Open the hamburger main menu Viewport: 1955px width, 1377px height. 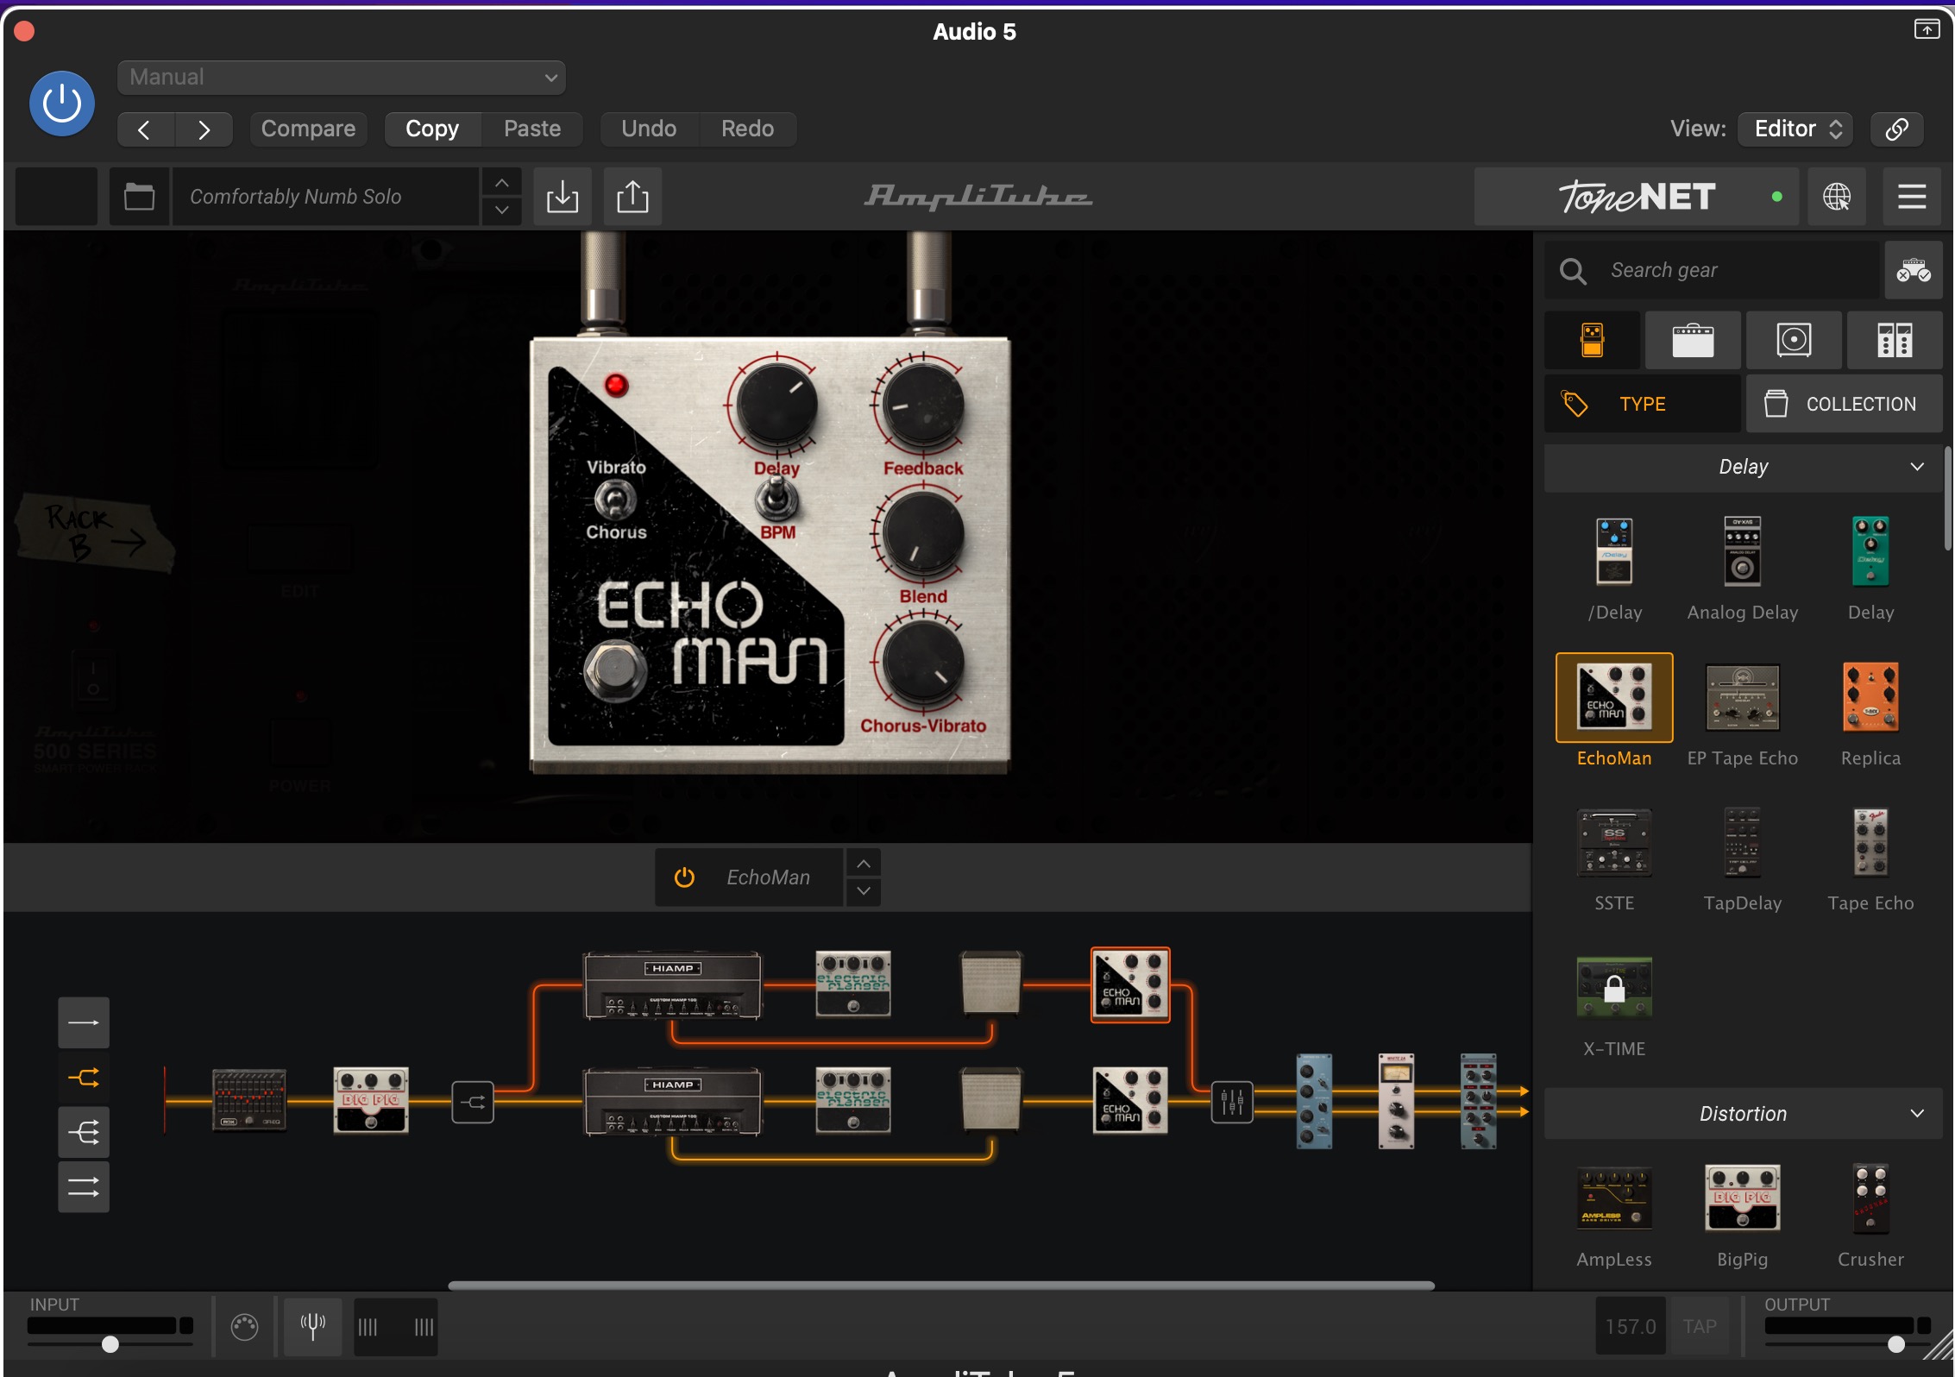click(x=1912, y=197)
